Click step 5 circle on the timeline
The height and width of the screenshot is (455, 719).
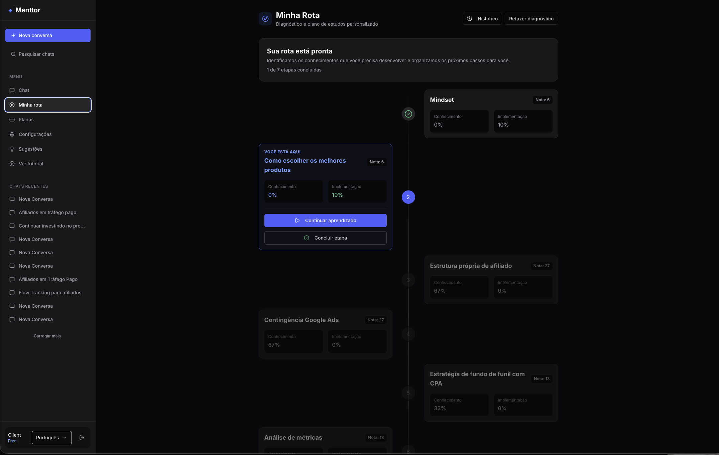(408, 393)
